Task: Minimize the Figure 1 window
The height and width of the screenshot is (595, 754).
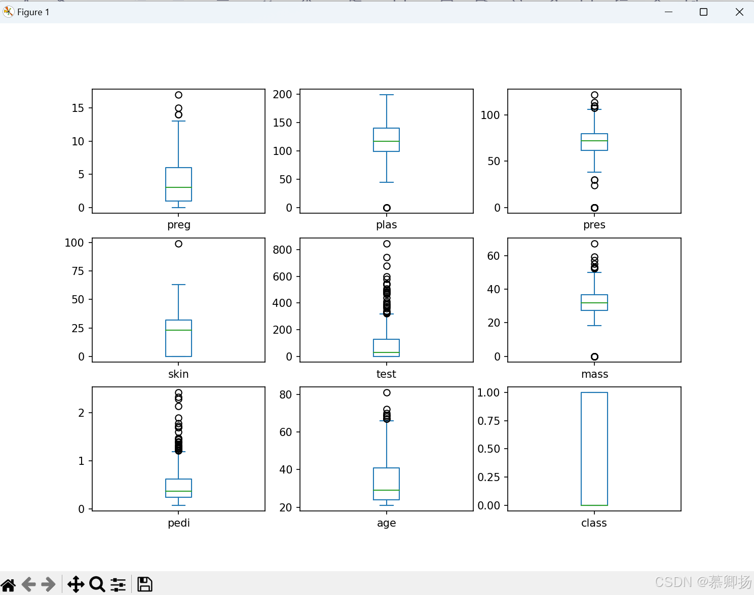Action: point(668,12)
